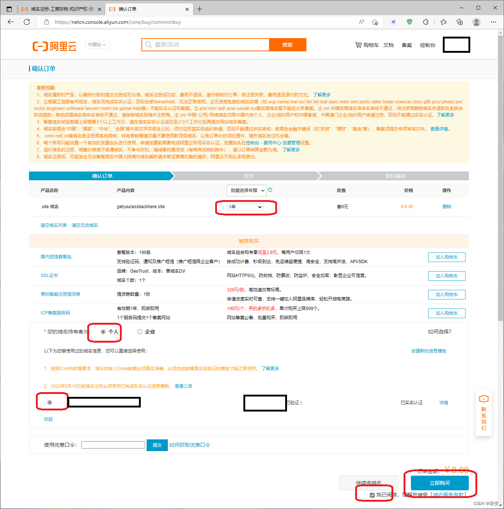Open 联系我们 contact widget
This screenshot has height=509, width=504.
tap(484, 413)
